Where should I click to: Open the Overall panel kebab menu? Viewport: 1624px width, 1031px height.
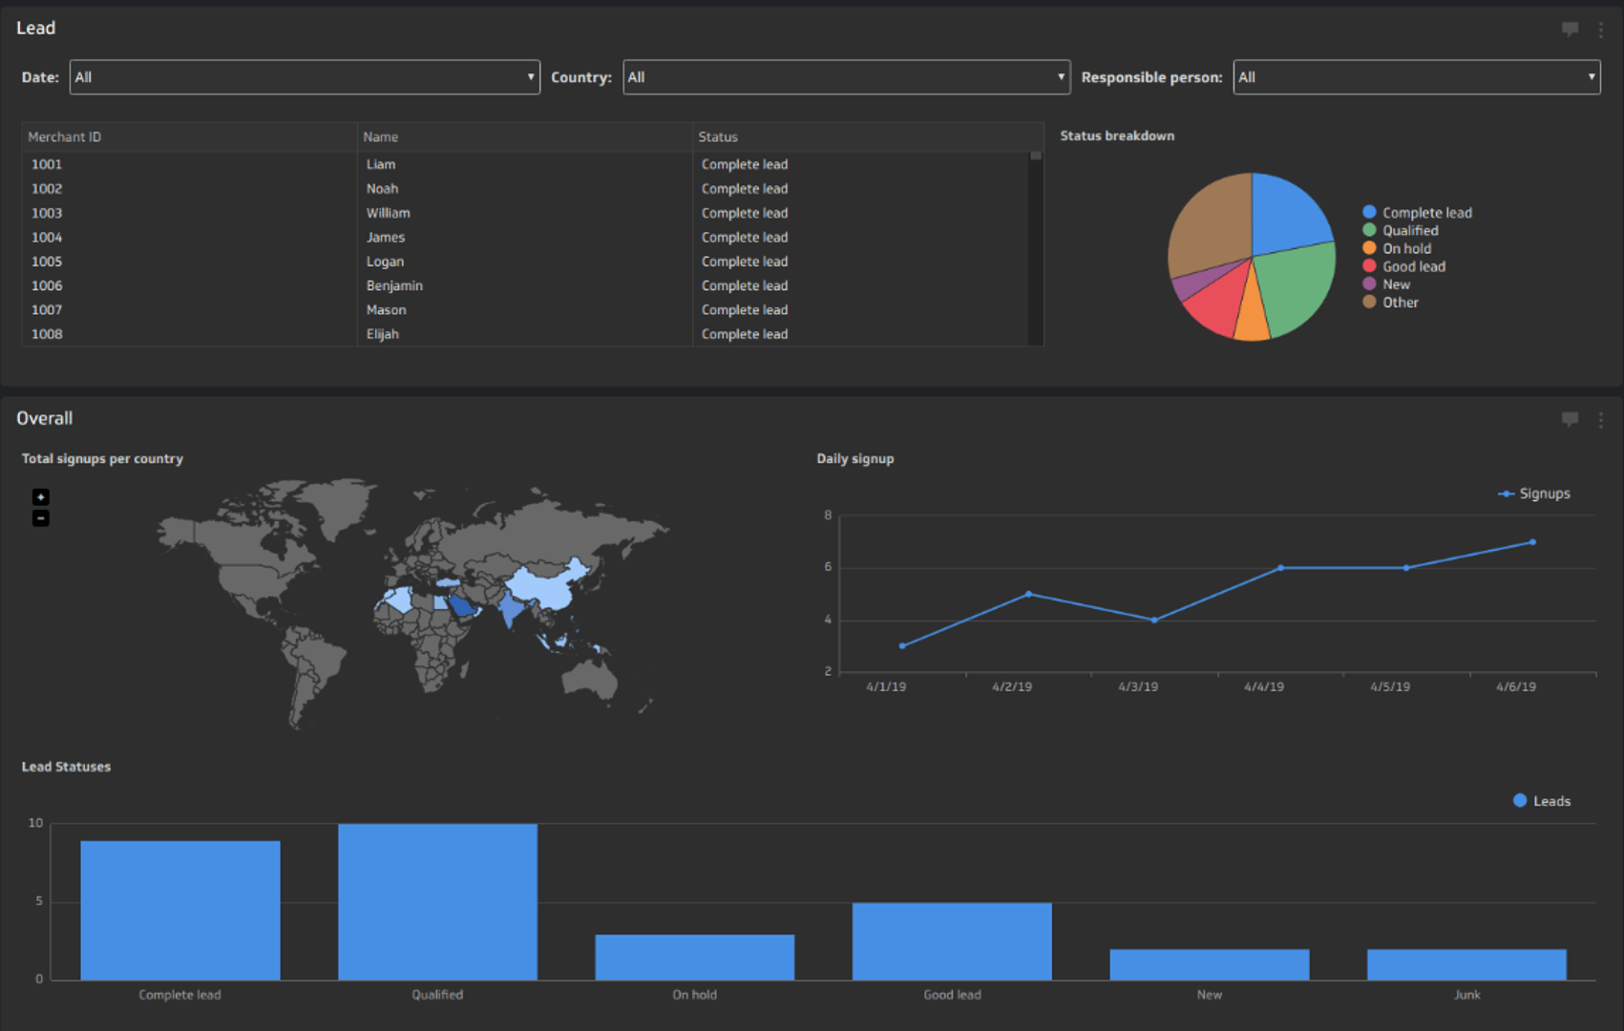(1601, 419)
